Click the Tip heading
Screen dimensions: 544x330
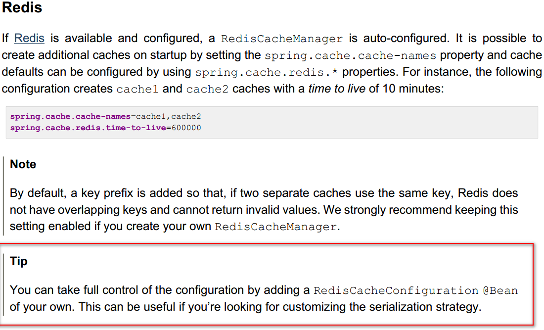pyautogui.click(x=19, y=261)
